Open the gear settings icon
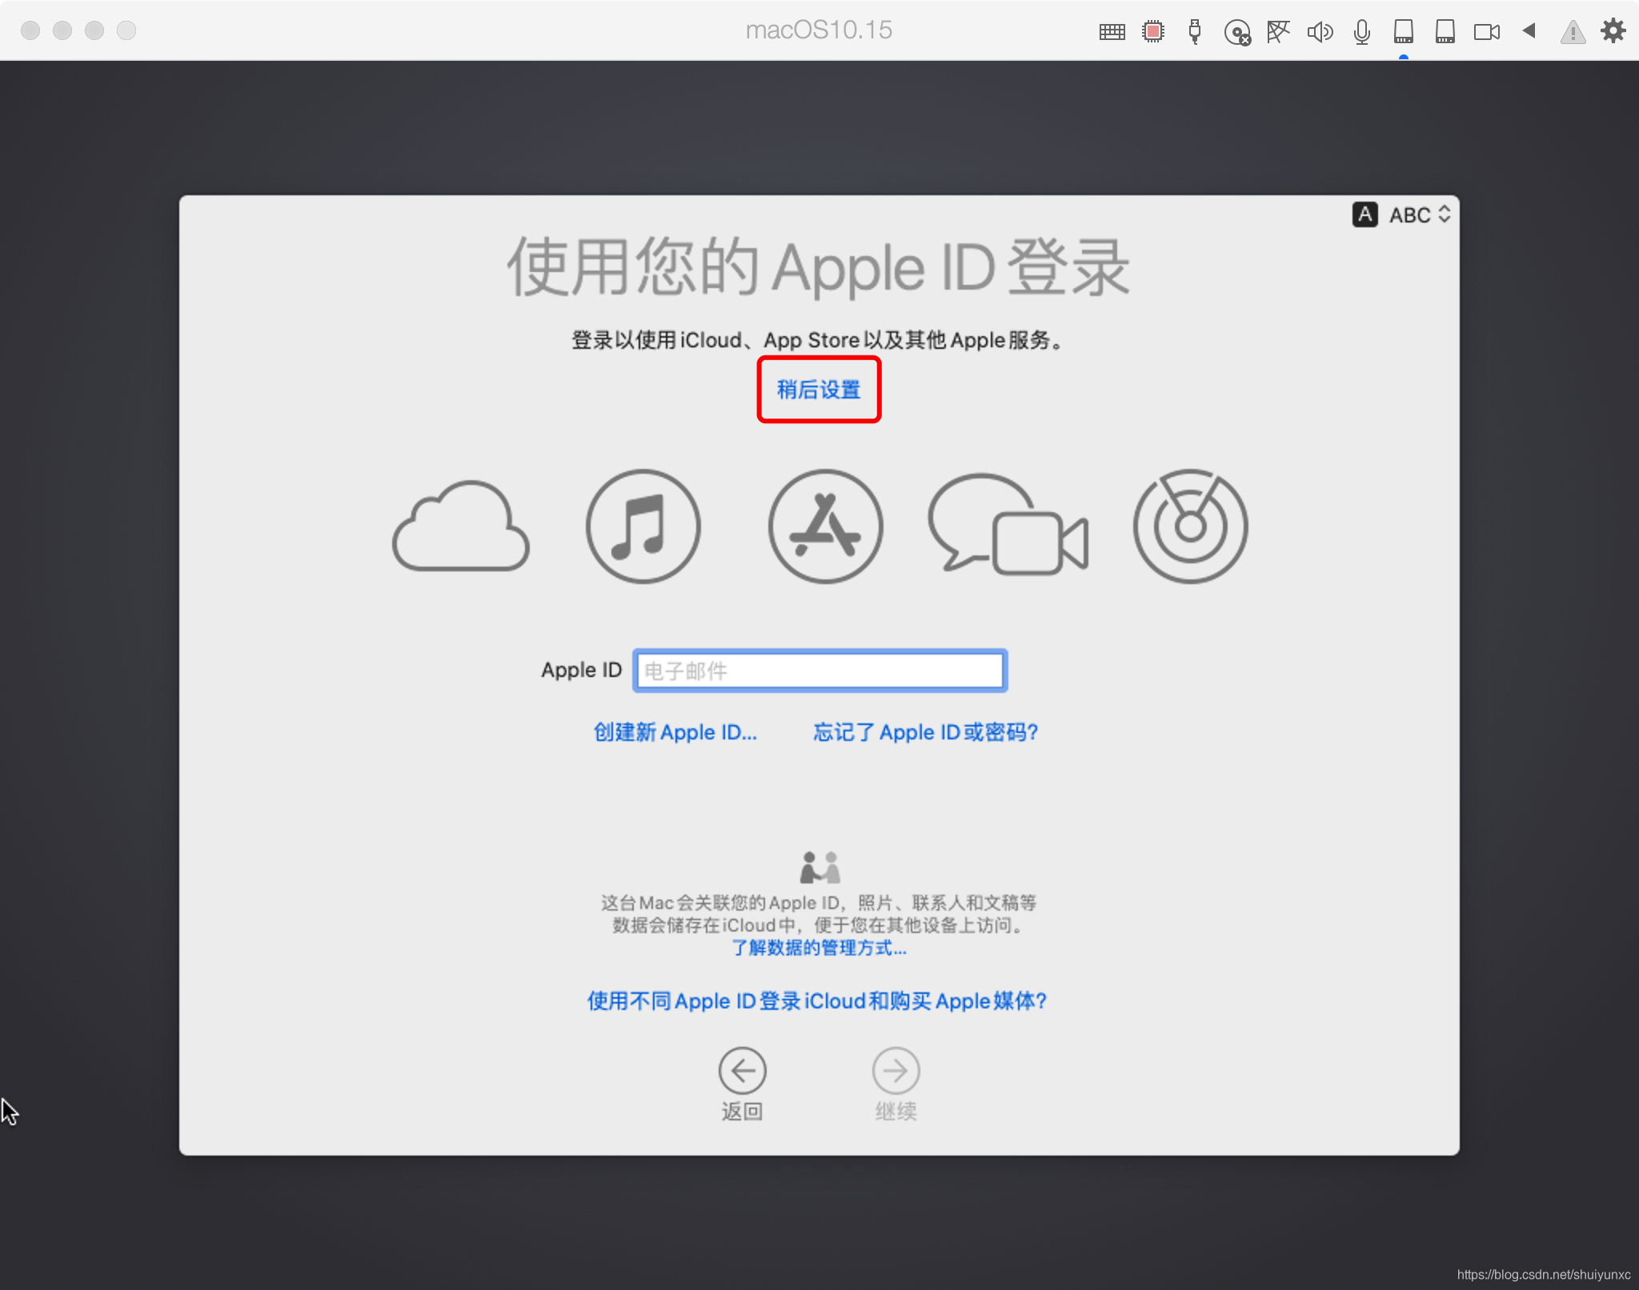1639x1290 pixels. [x=1613, y=31]
